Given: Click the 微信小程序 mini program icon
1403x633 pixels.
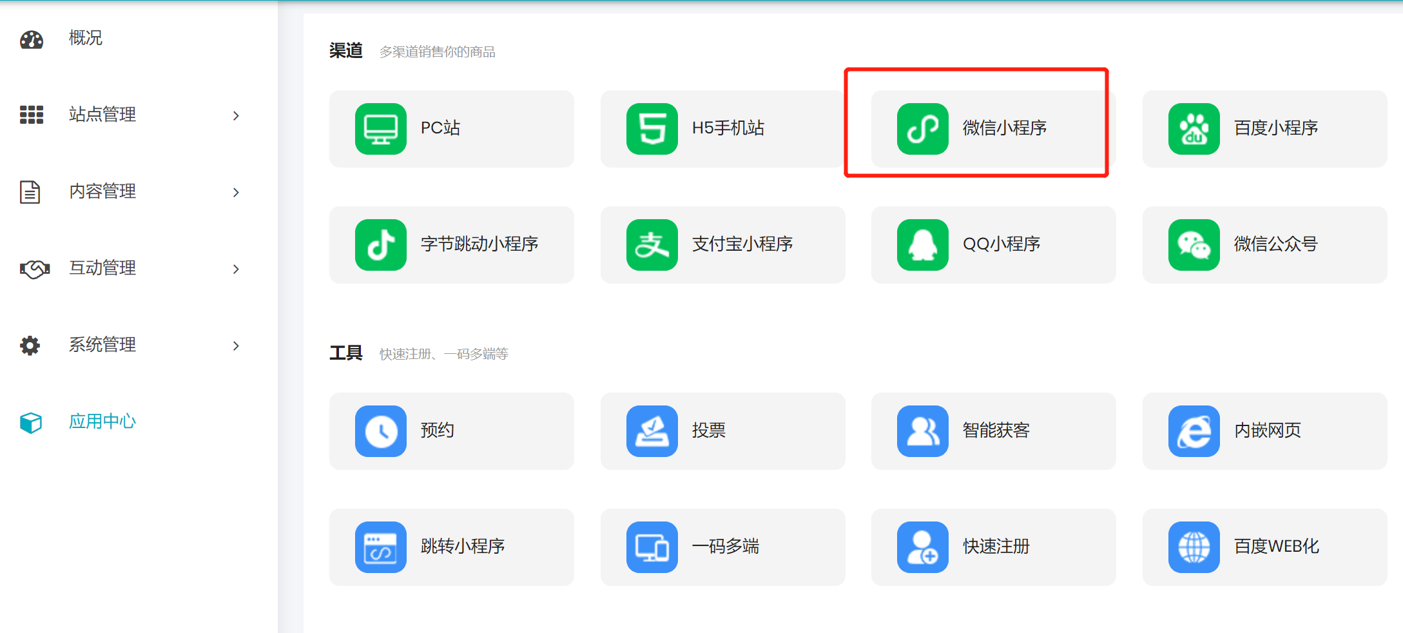Looking at the screenshot, I should [x=923, y=129].
